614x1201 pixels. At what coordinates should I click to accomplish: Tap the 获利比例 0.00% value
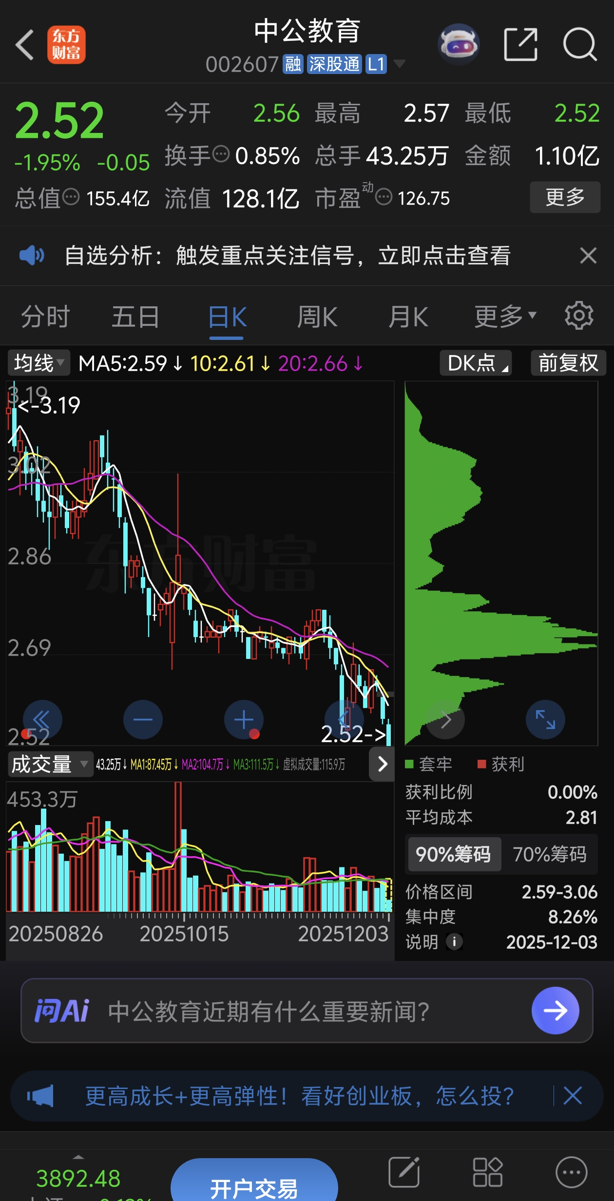tap(573, 792)
